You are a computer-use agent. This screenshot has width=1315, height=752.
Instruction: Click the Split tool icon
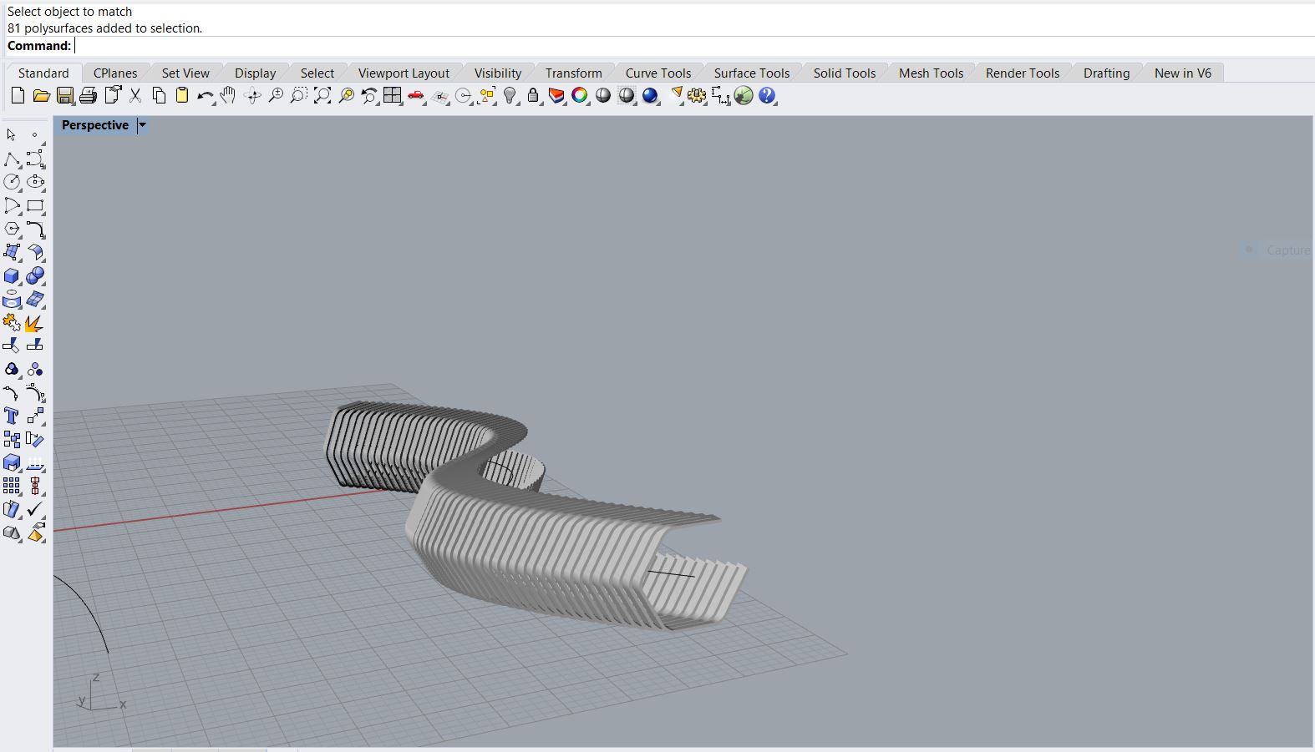coord(35,346)
